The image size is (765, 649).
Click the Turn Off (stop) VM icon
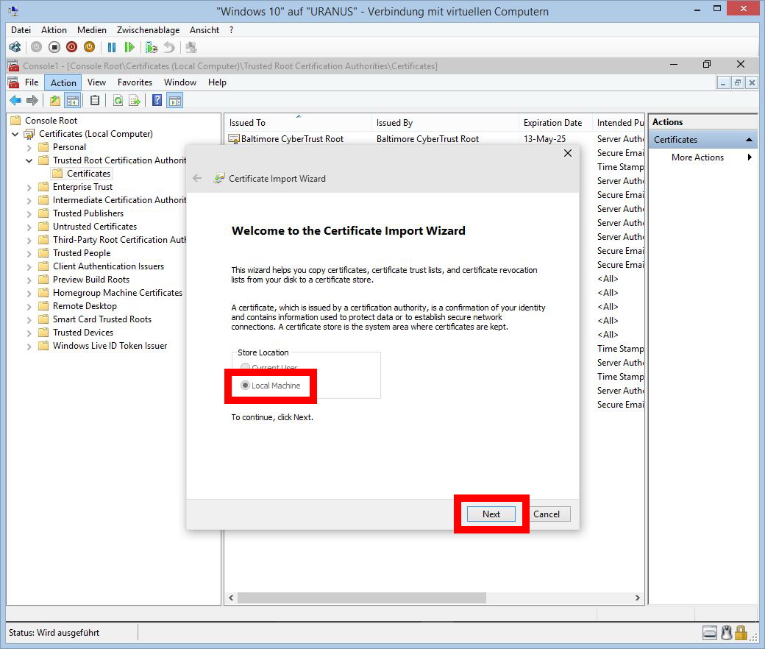(54, 47)
